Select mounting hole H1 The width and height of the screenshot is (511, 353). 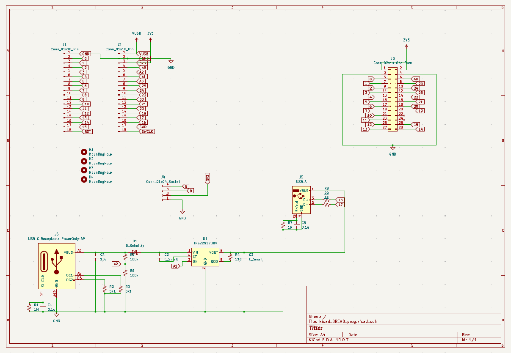pos(84,151)
